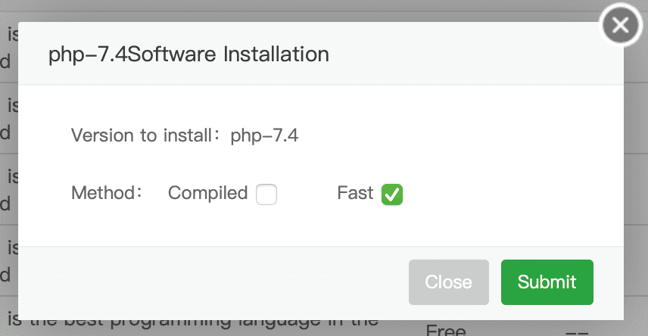Select the php-7.4 value after Version to install

point(264,135)
